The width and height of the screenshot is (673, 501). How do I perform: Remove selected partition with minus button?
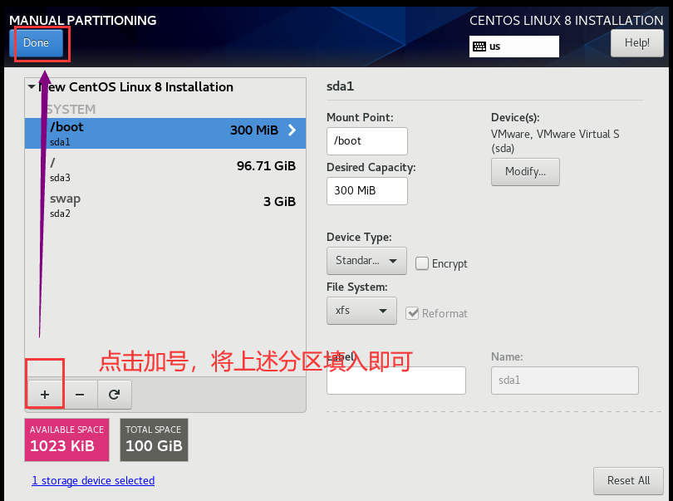pos(80,395)
